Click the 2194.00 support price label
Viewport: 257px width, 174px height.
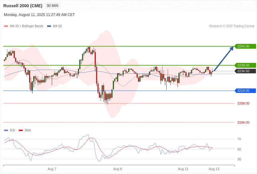click(243, 122)
